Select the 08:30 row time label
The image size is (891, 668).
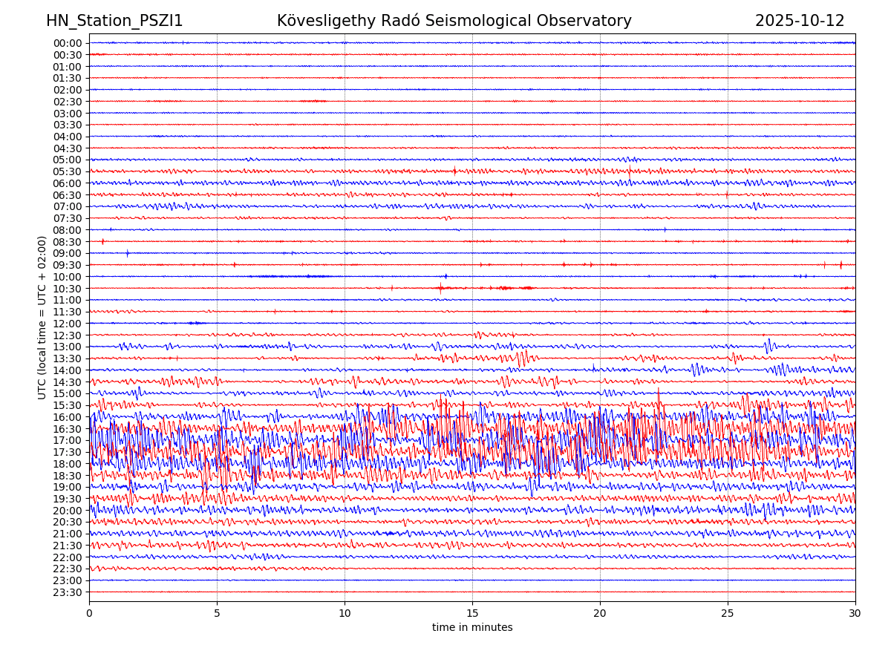(x=67, y=242)
